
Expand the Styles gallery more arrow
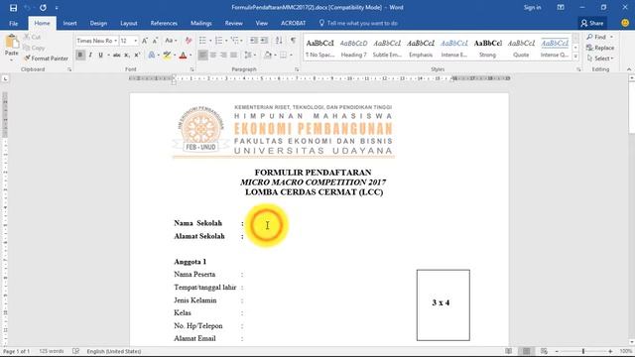click(575, 57)
